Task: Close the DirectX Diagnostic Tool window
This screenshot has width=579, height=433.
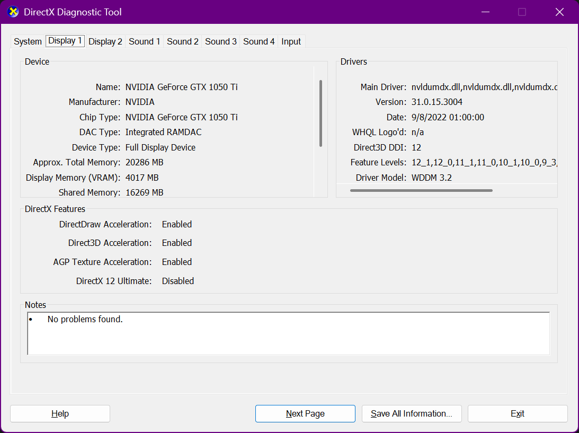Action: pyautogui.click(x=559, y=12)
